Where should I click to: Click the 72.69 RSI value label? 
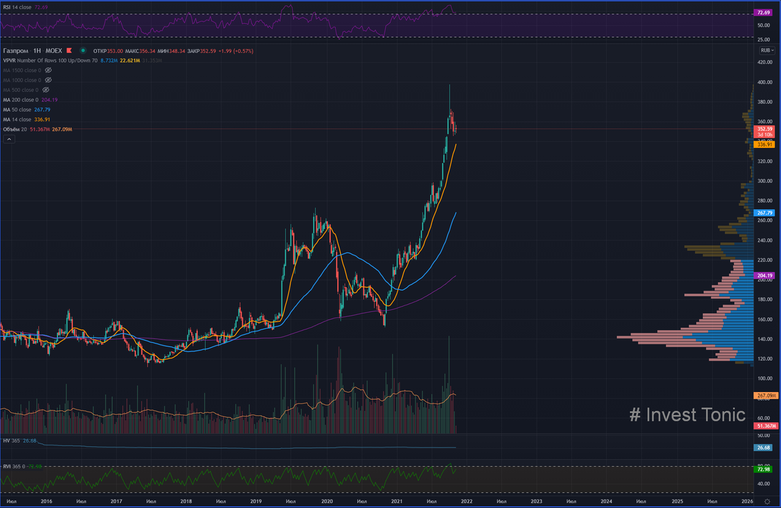763,12
